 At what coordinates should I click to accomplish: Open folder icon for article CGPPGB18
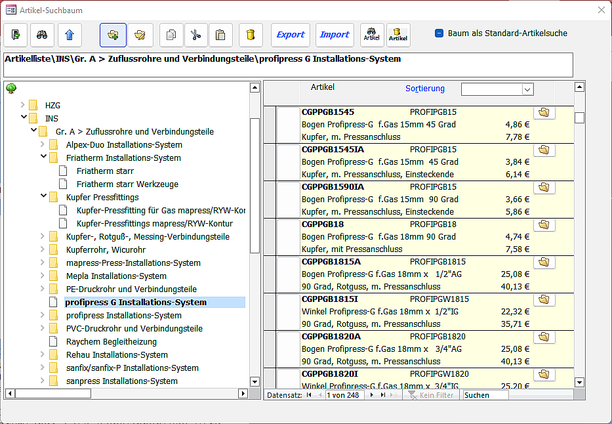click(544, 225)
